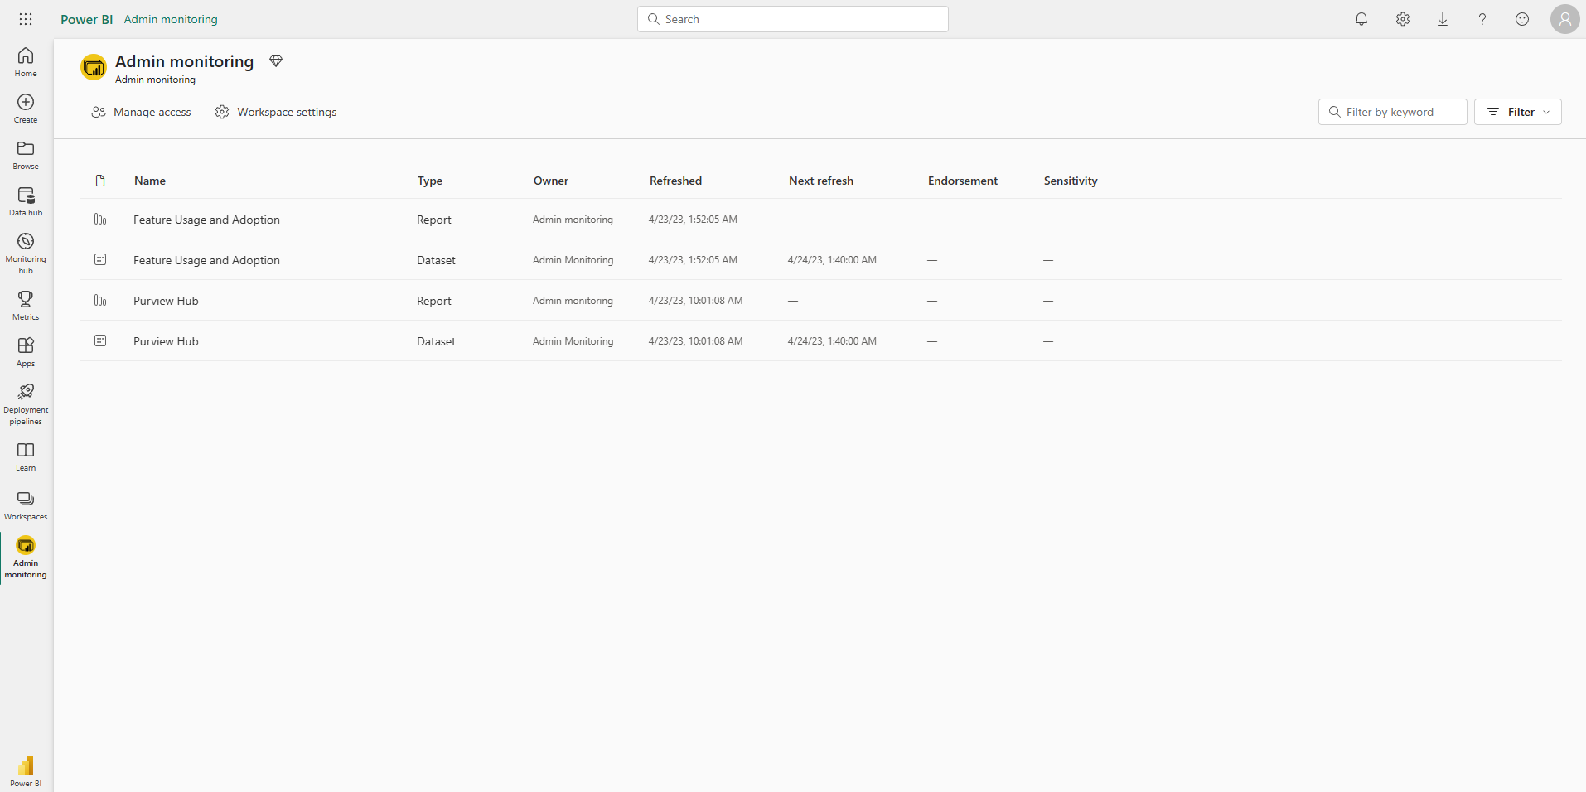Sort by Endorsement column header
1586x792 pixels.
click(963, 181)
